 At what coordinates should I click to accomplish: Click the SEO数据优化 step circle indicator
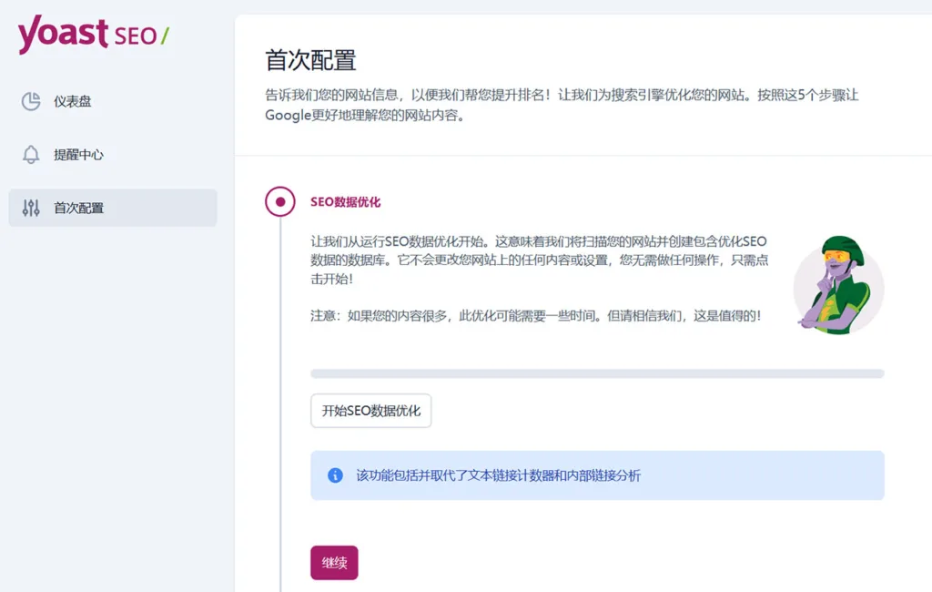pyautogui.click(x=280, y=201)
